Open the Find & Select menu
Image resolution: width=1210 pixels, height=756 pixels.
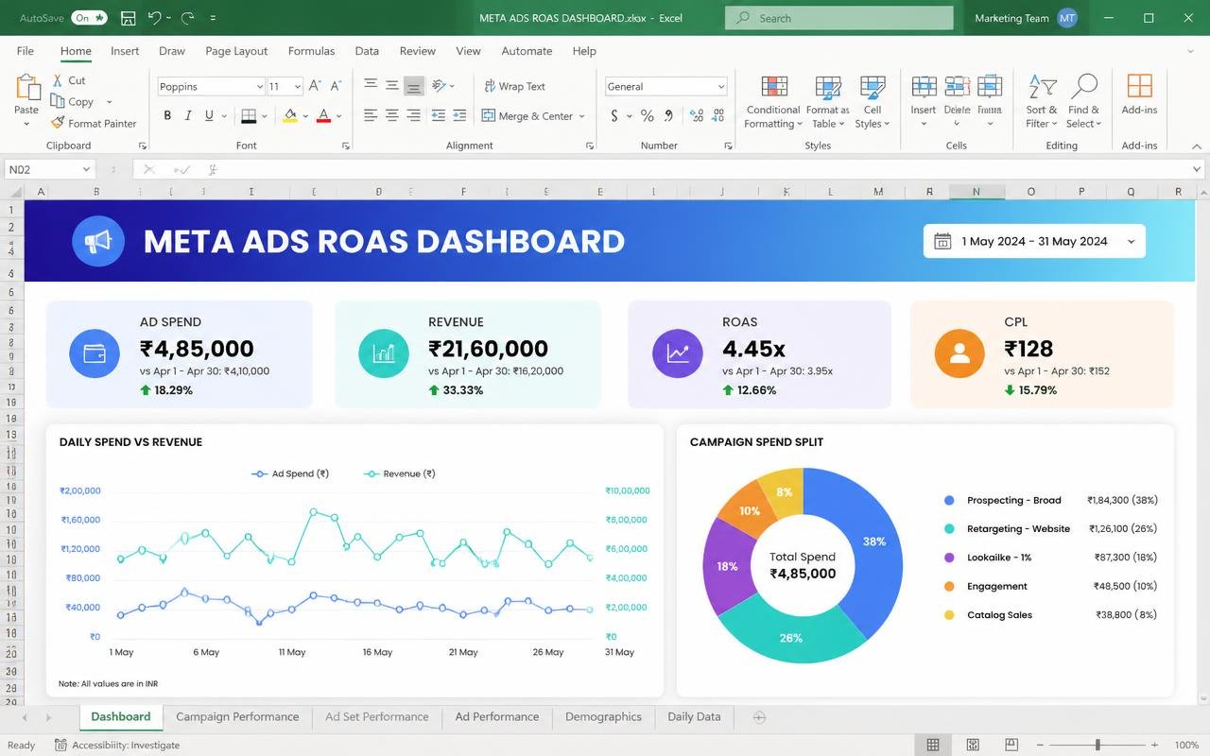[x=1083, y=102]
